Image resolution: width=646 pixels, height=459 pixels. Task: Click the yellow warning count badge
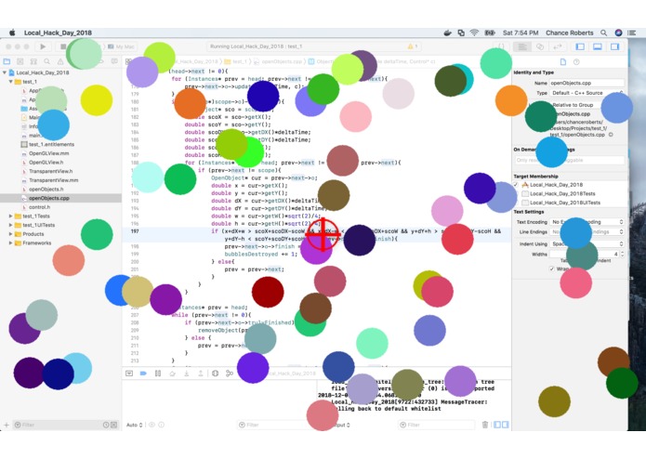(x=413, y=46)
